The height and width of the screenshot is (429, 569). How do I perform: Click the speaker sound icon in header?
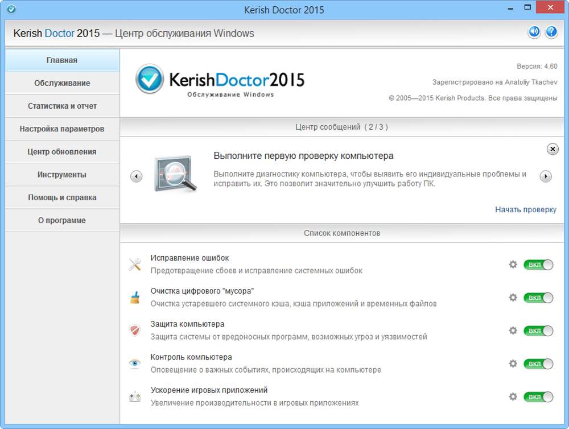[534, 32]
